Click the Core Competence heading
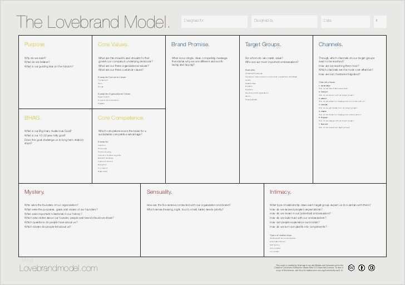405x285 pixels. click(x=121, y=118)
